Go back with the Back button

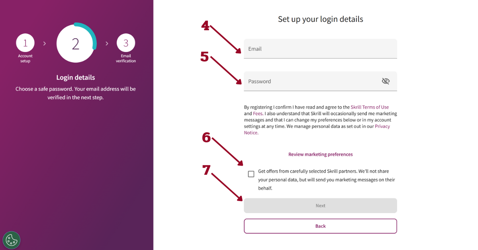[x=320, y=226]
